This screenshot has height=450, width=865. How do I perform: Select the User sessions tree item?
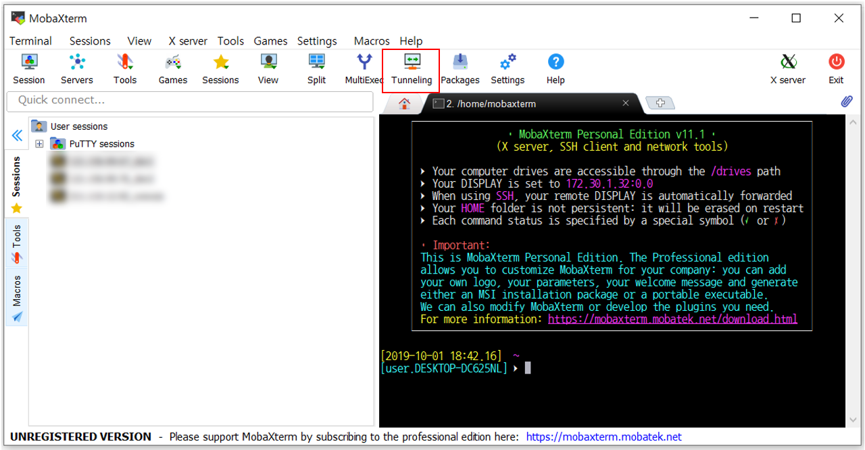pyautogui.click(x=70, y=126)
